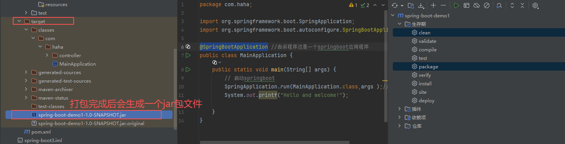
Task: Expand all nodes in Maven panel
Action: 512,5
